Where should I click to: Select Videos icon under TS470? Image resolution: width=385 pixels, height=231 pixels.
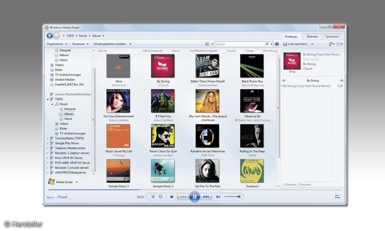[57, 124]
